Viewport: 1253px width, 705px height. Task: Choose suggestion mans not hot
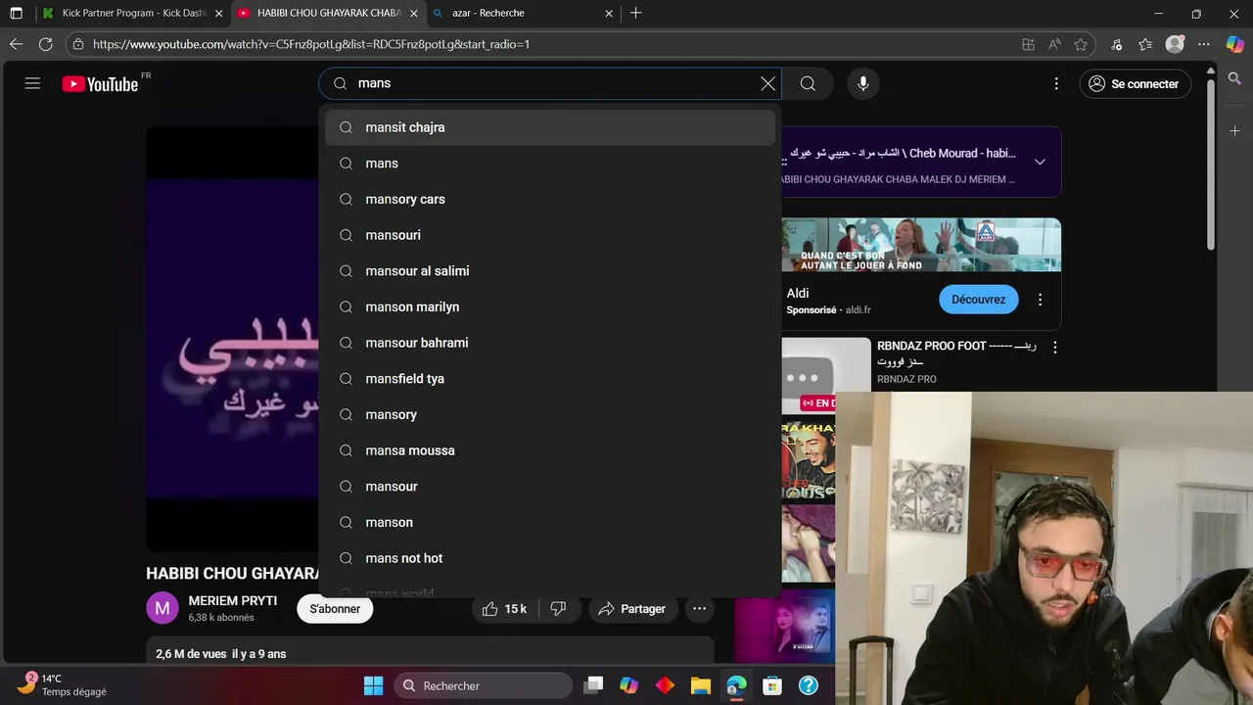tap(550, 558)
